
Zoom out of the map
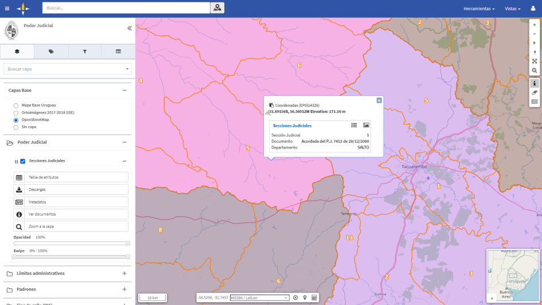pos(535,34)
